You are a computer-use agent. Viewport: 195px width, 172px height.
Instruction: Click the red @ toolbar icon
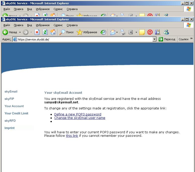(150, 32)
